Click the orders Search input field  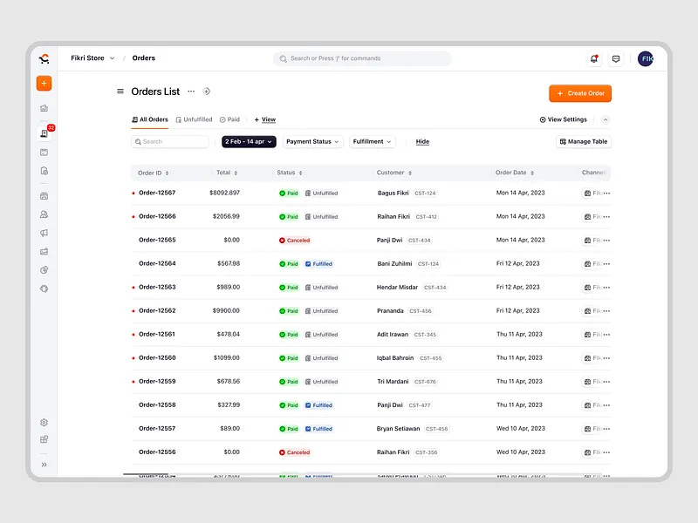pyautogui.click(x=170, y=141)
